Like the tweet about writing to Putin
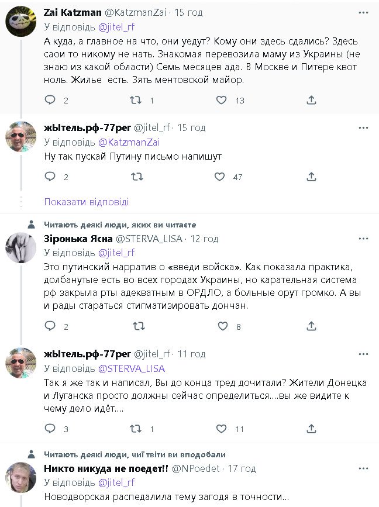The width and height of the screenshot is (379, 507). pyautogui.click(x=219, y=177)
